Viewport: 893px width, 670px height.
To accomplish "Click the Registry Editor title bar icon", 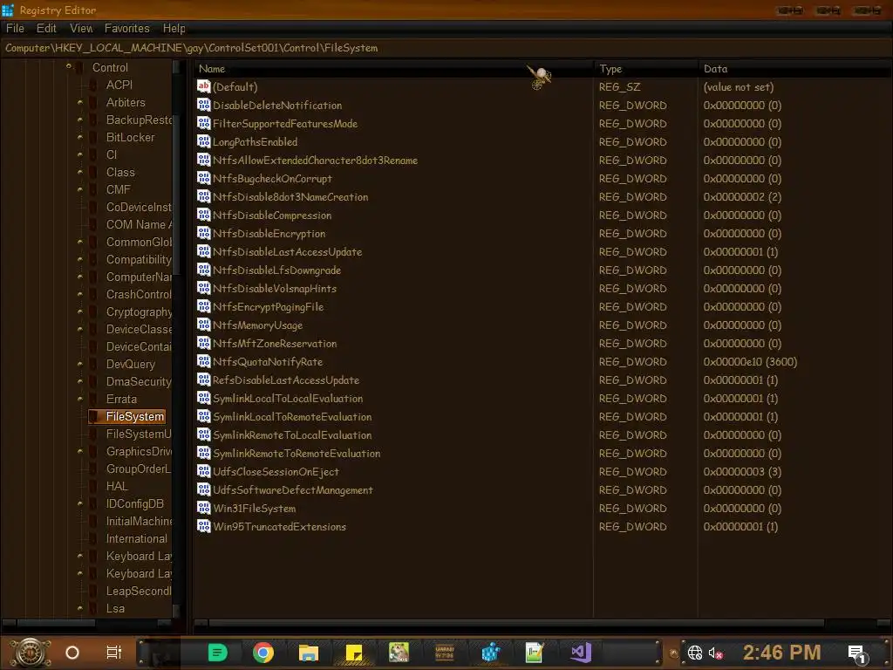I will (x=8, y=10).
